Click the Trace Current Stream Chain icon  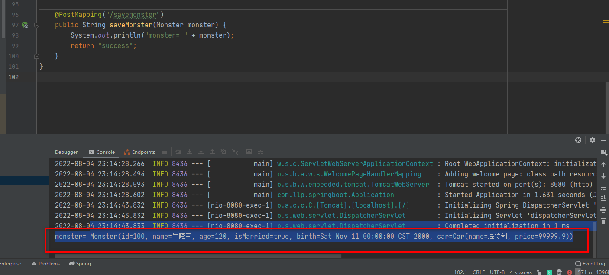pyautogui.click(x=260, y=152)
